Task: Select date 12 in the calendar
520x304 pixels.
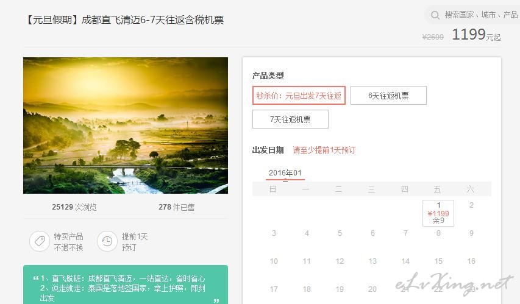Action: tap(340, 261)
